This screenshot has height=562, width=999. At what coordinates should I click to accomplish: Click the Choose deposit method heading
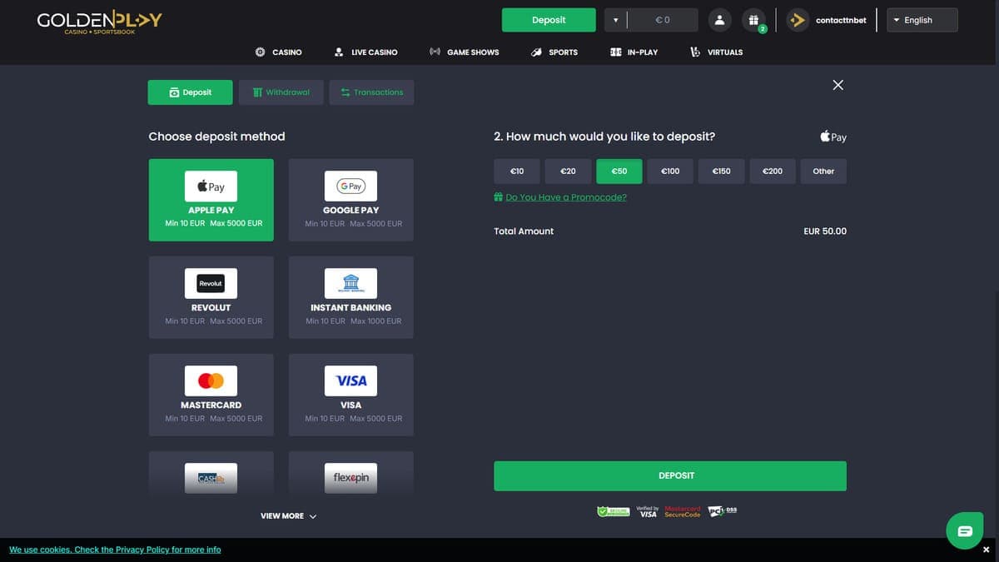[x=216, y=137]
